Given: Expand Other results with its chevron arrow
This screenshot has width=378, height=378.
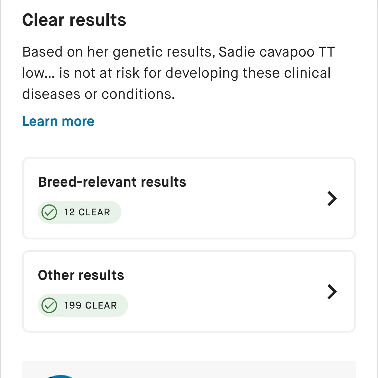Looking at the screenshot, I should (332, 292).
